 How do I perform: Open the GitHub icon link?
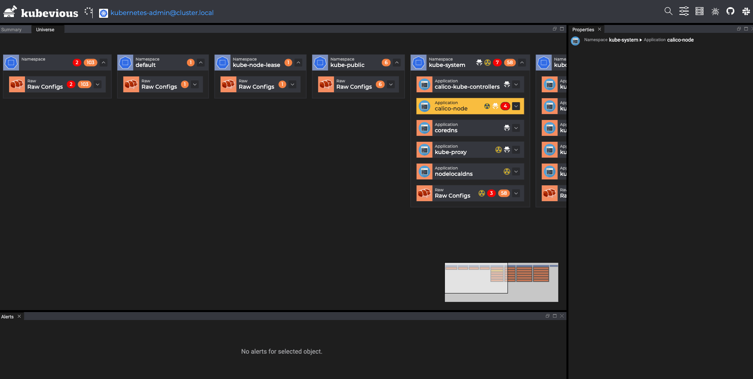(730, 11)
